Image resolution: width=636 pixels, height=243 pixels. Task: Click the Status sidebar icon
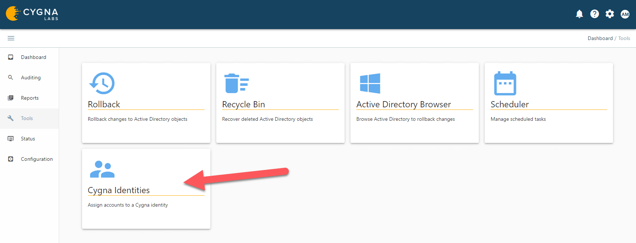pos(11,139)
